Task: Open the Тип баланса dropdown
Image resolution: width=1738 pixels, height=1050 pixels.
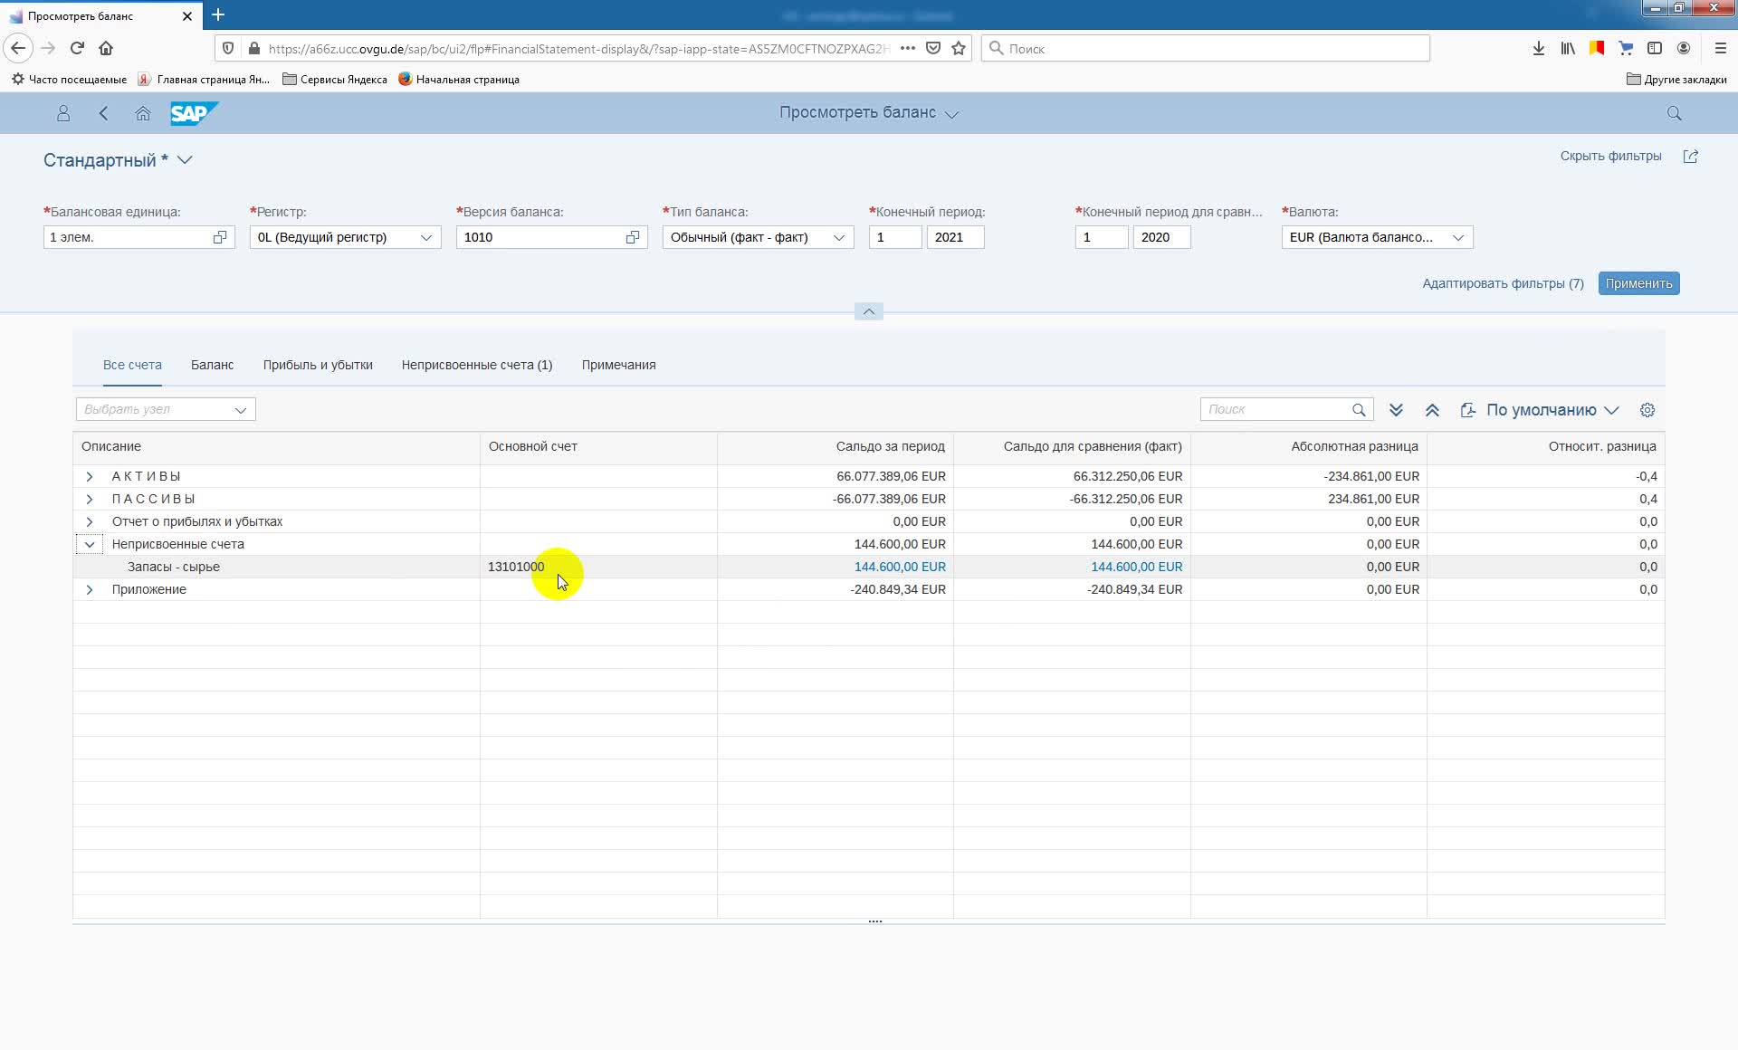Action: click(x=839, y=237)
